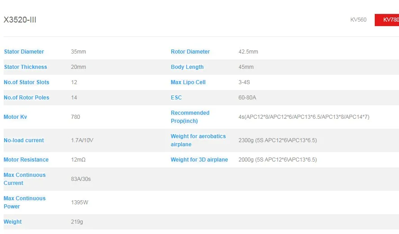Select the Motor Resistance label
Viewport: 399px width, 234px height.
(x=26, y=160)
